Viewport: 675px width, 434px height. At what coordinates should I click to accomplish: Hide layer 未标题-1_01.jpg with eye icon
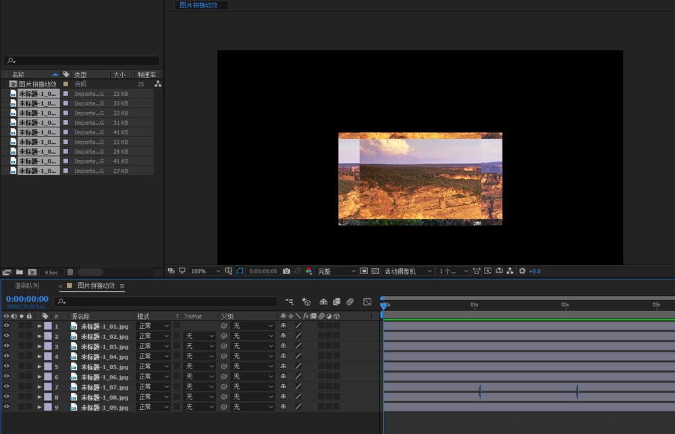(x=6, y=326)
